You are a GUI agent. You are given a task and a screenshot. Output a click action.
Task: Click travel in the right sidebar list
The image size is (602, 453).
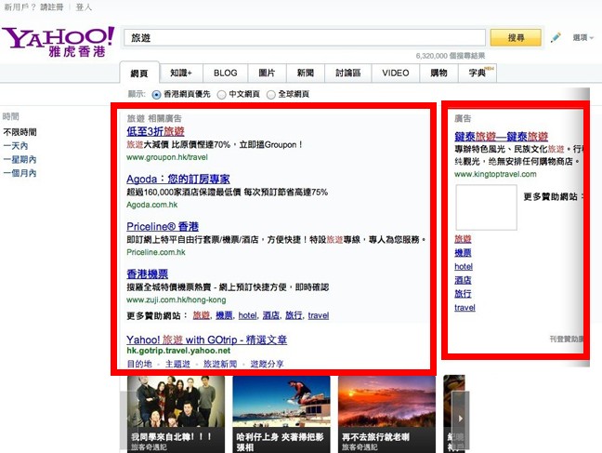coord(465,308)
